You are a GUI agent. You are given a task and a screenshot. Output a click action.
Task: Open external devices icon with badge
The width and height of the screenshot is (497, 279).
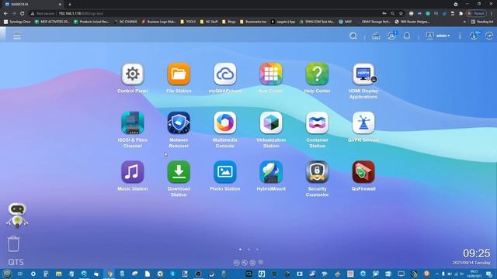tap(391, 36)
